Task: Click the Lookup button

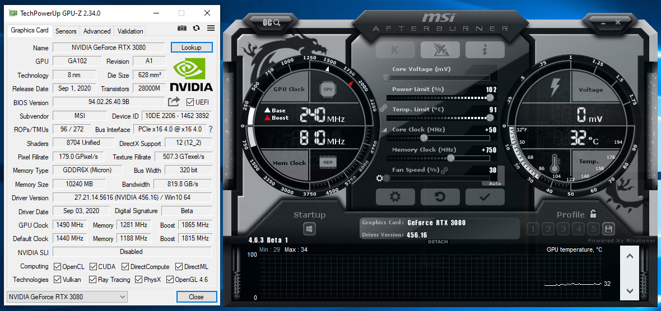Action: [192, 48]
